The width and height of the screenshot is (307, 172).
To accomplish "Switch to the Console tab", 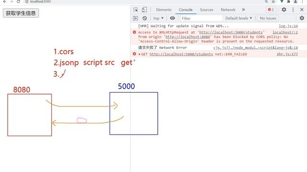I will [186, 10].
